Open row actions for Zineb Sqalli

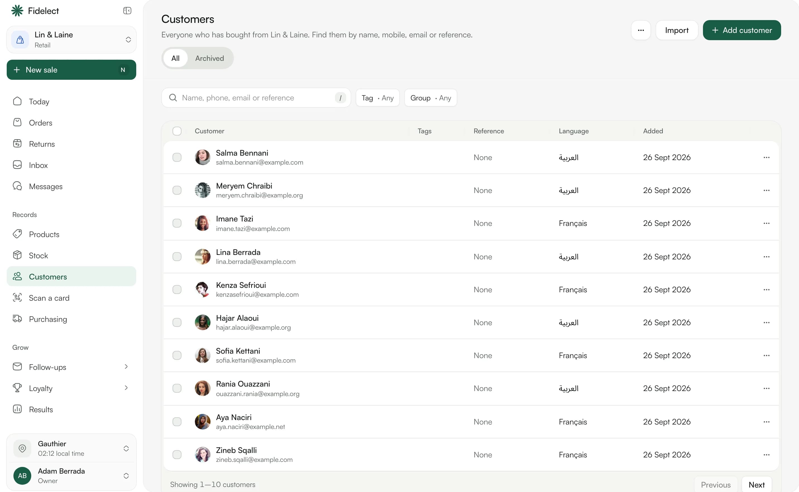766,455
